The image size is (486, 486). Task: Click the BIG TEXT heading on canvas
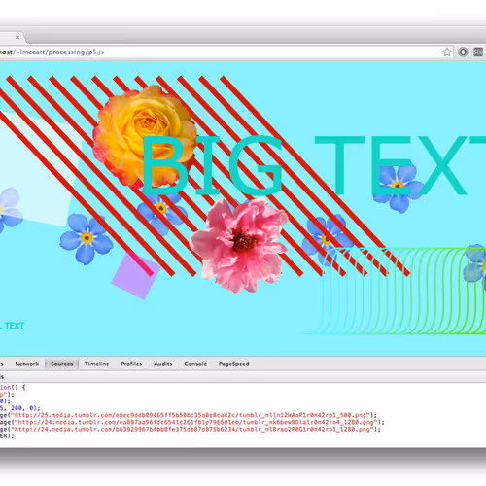313,165
